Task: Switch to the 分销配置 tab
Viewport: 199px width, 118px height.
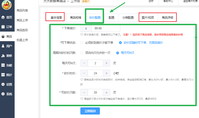Action: 128,18
